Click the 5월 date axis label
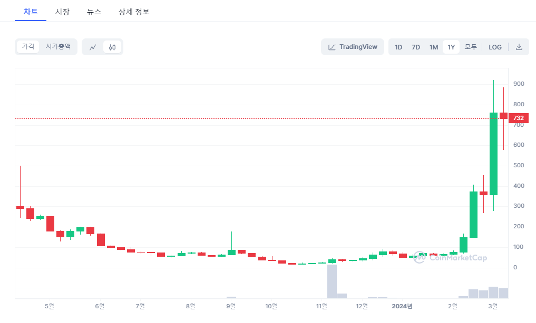 [50, 306]
